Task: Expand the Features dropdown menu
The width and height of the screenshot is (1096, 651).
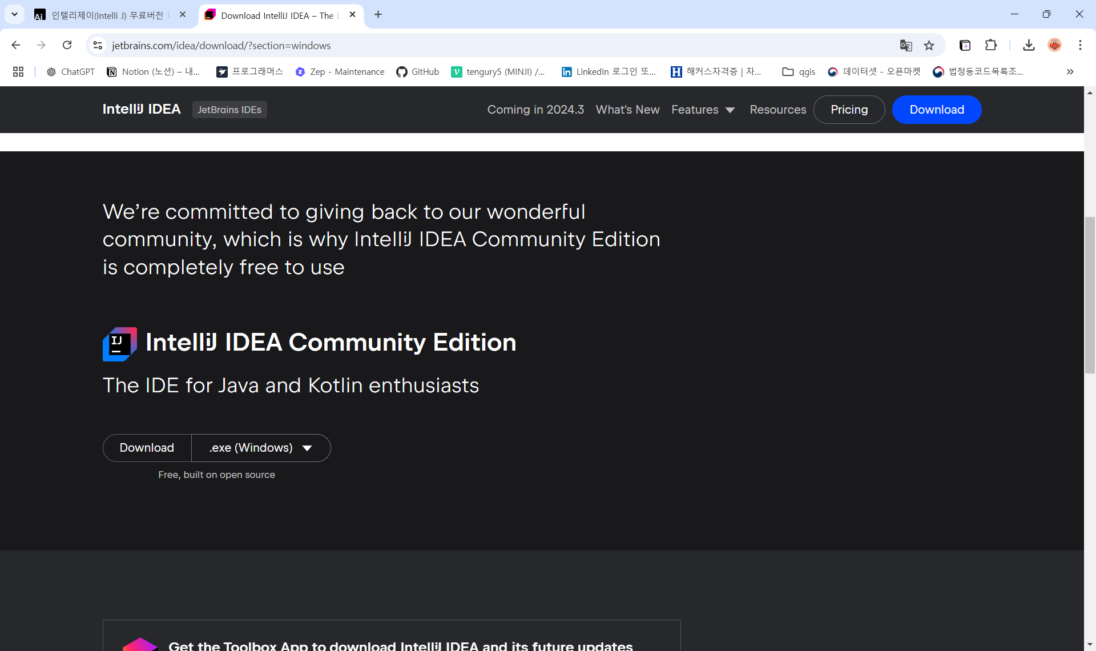Action: click(x=703, y=110)
